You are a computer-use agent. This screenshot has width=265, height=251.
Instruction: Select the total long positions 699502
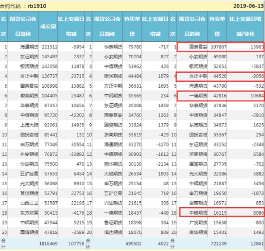(133, 244)
